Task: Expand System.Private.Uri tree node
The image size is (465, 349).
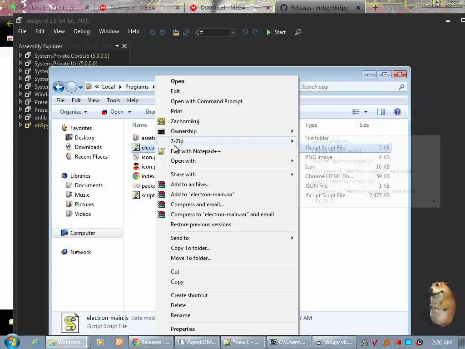Action: pos(20,63)
